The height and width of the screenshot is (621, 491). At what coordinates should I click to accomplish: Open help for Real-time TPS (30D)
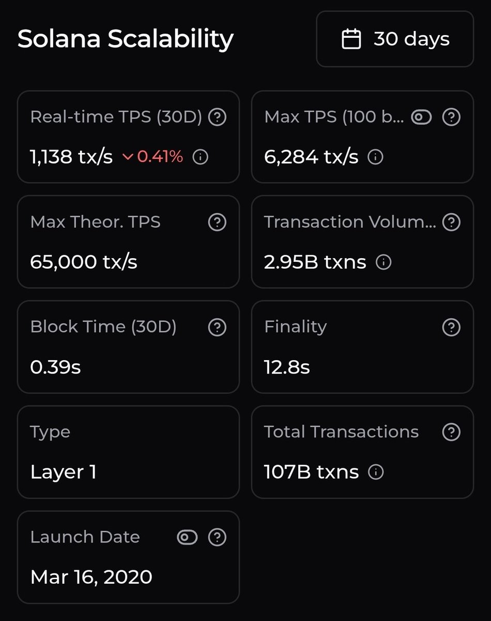[217, 117]
